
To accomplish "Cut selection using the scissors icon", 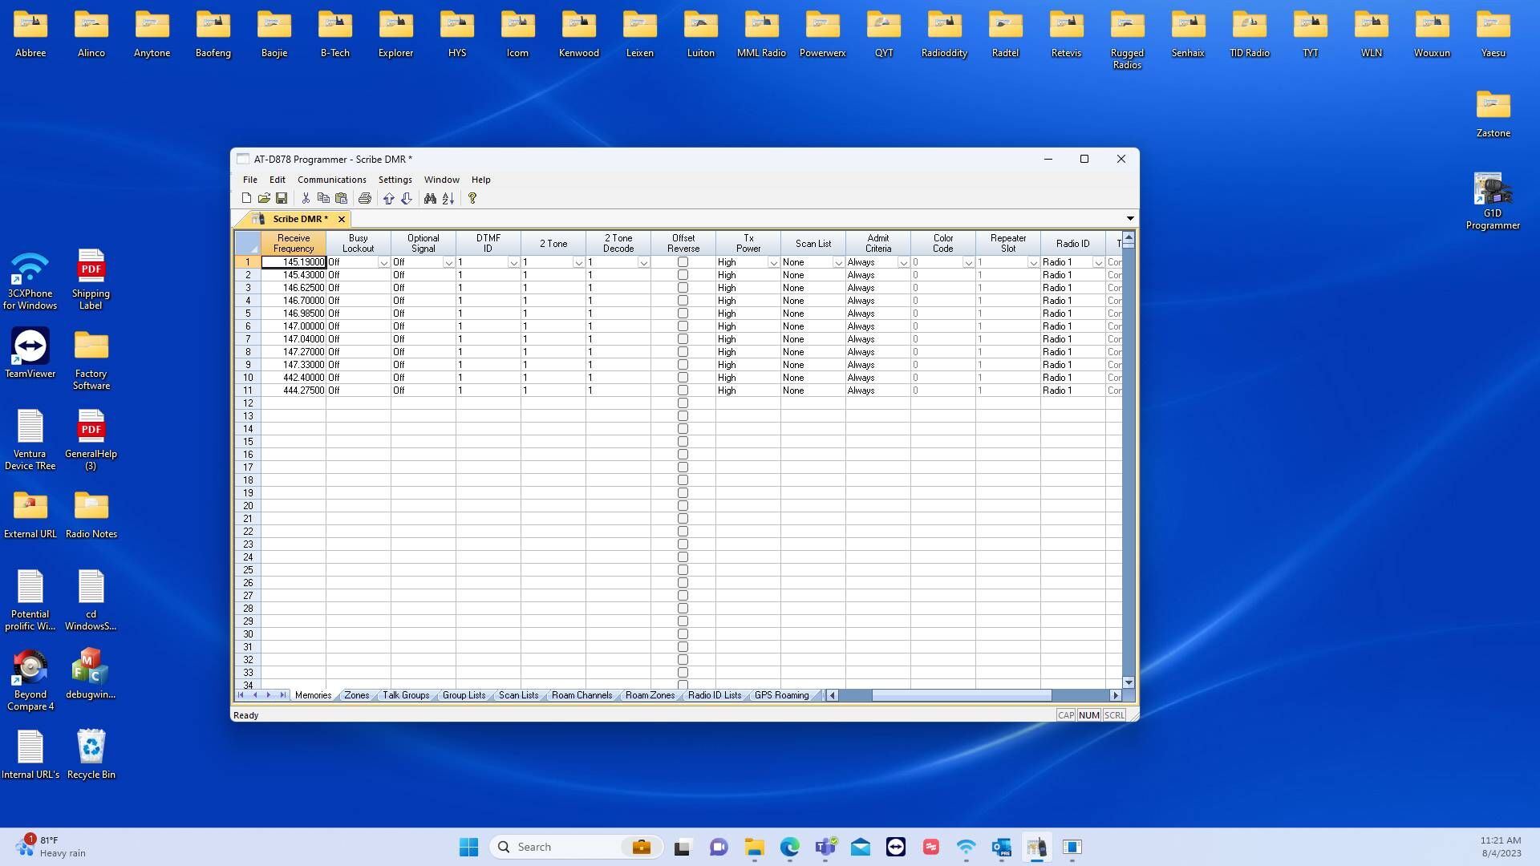I will 306,198.
